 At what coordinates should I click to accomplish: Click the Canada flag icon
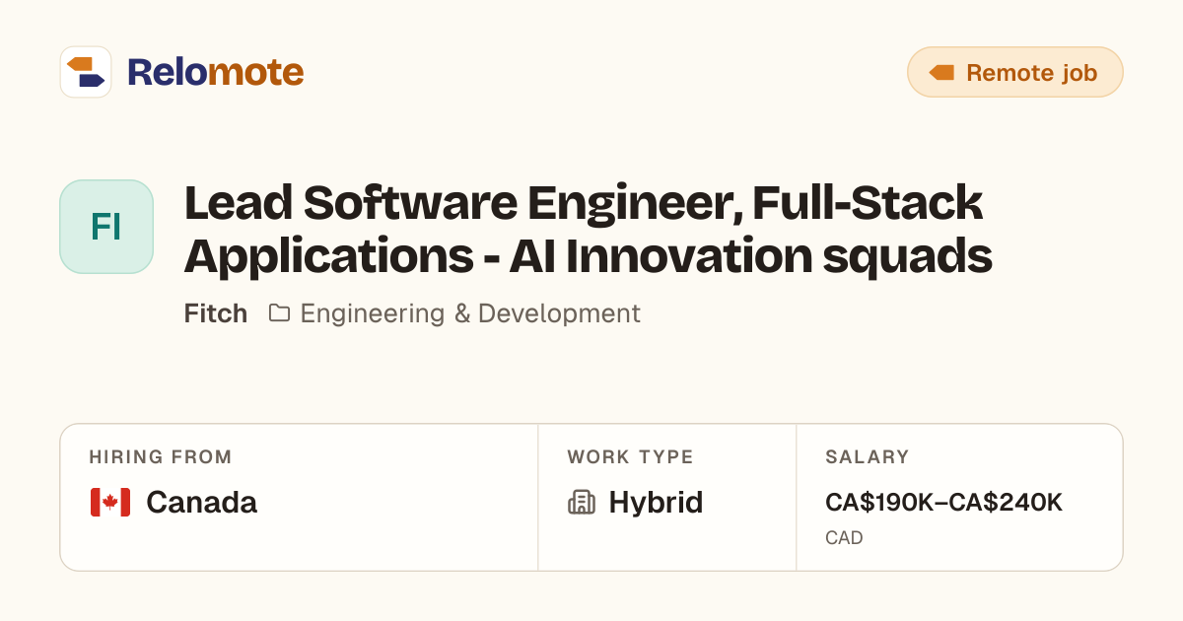click(x=110, y=503)
